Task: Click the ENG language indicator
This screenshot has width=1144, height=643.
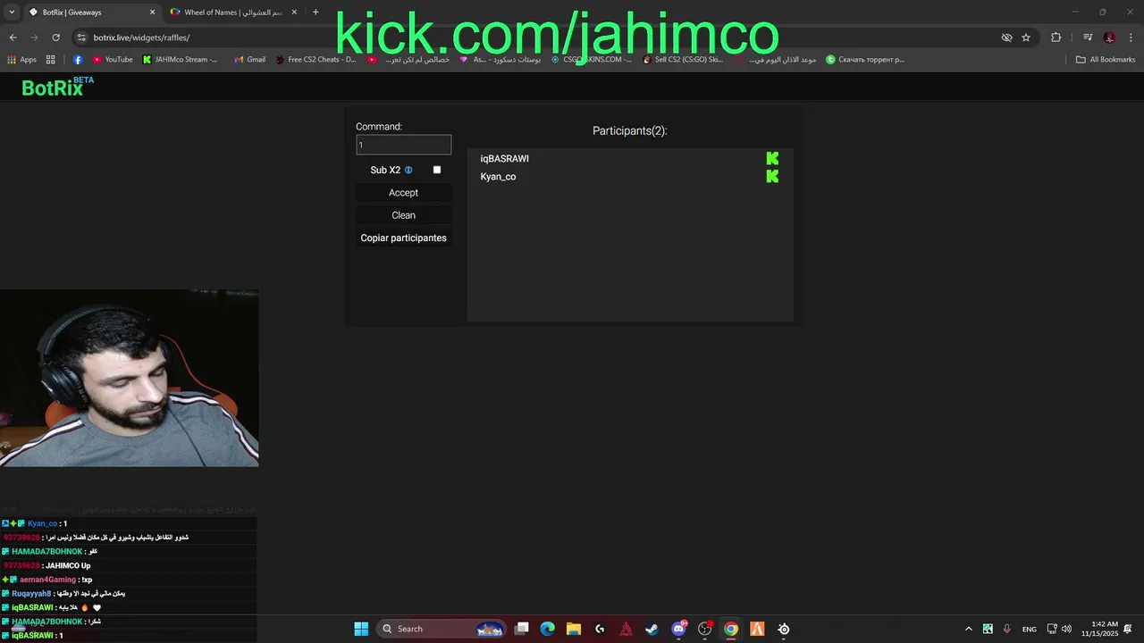Action: pyautogui.click(x=1030, y=629)
